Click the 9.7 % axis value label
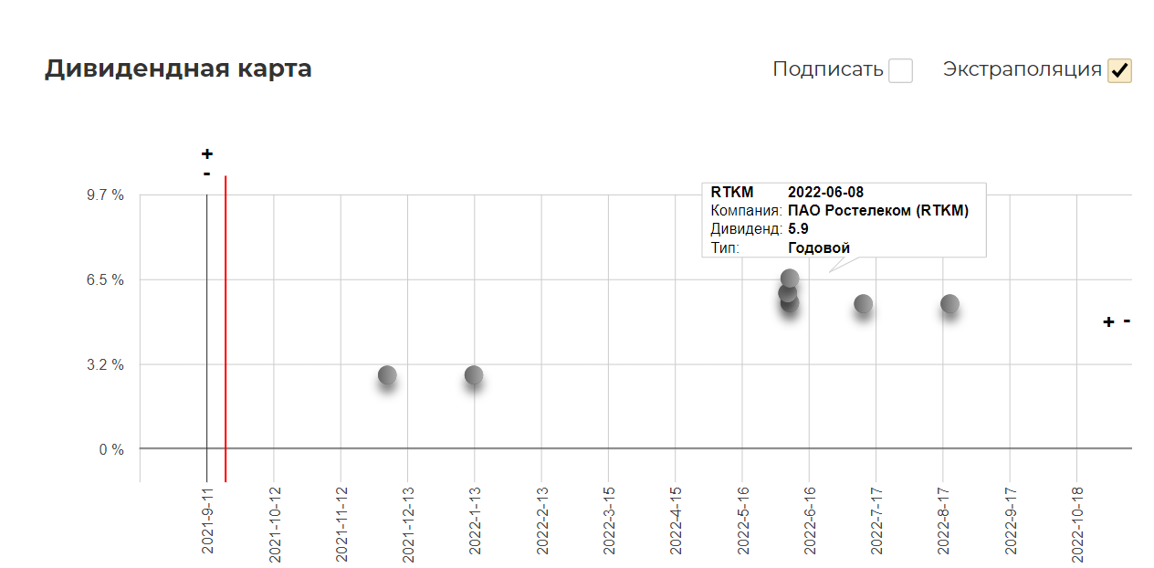 point(106,195)
